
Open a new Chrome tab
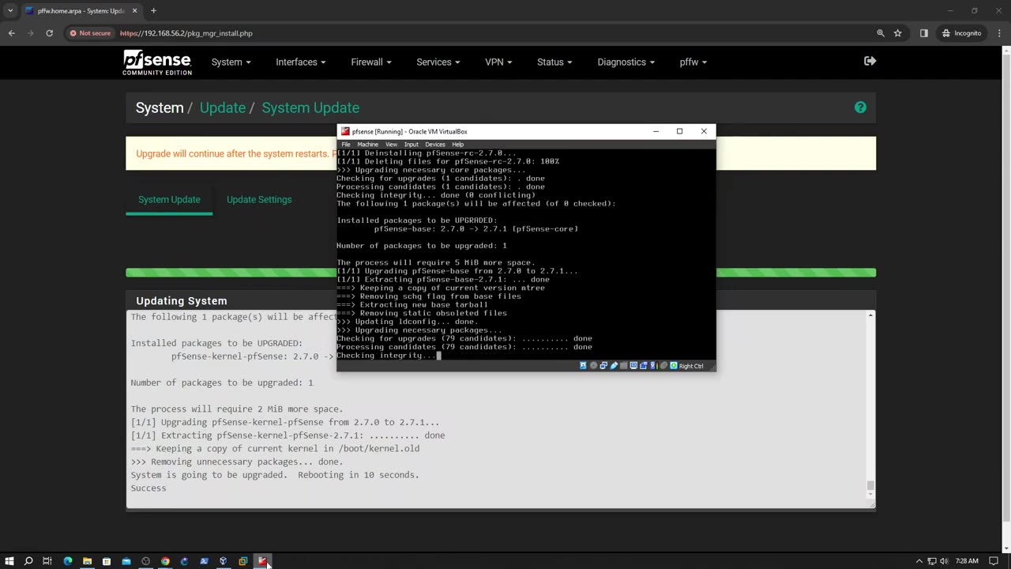(x=153, y=10)
